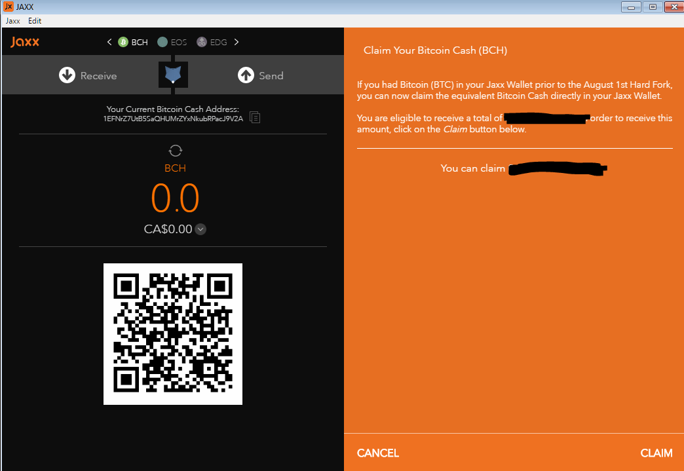
Task: Click the 'You can claim' text
Action: coord(472,168)
